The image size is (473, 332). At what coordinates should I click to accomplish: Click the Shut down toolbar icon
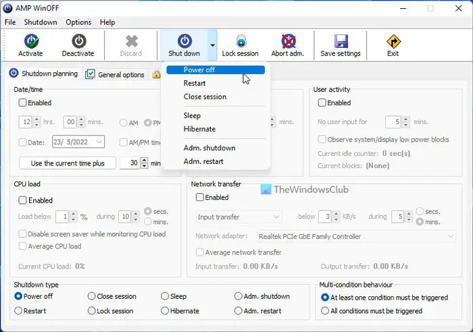184,41
